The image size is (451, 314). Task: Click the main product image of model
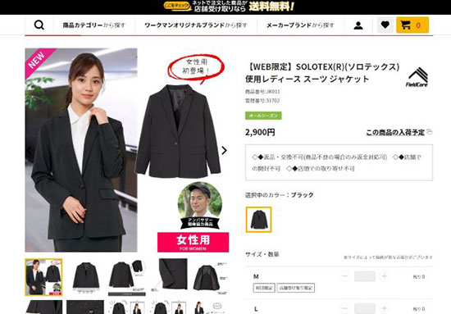tap(81, 150)
